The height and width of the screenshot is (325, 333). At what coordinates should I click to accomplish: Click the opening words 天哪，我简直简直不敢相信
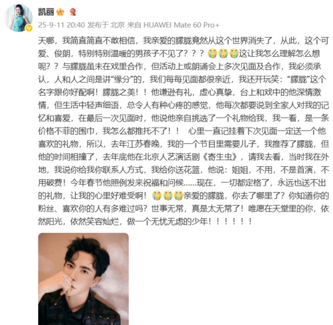(87, 41)
